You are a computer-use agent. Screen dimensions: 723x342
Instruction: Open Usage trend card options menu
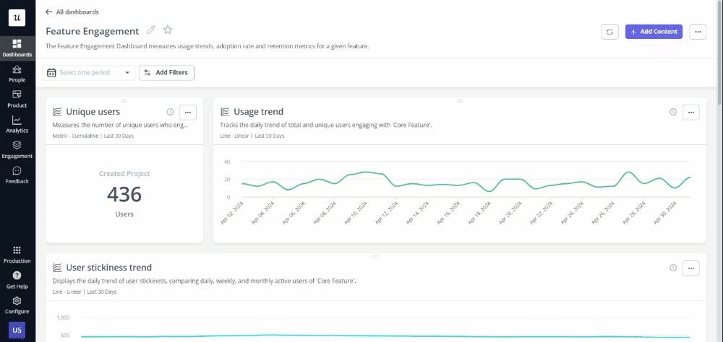click(690, 113)
